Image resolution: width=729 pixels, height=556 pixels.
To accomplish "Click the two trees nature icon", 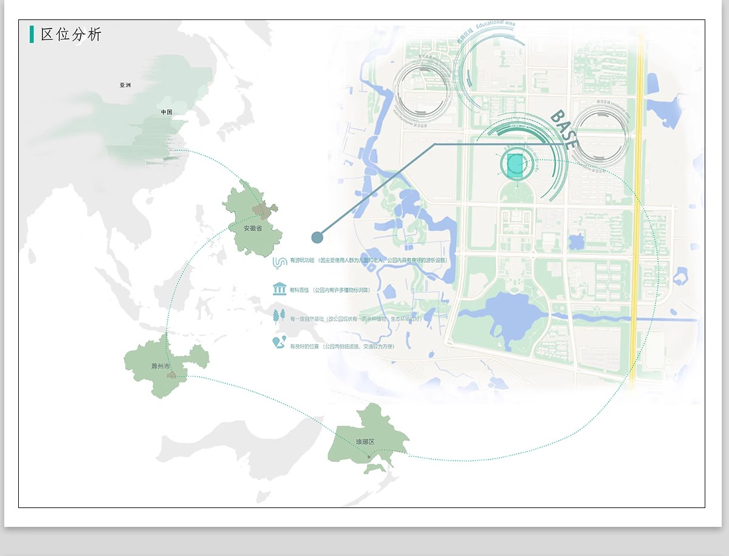I will [x=279, y=316].
